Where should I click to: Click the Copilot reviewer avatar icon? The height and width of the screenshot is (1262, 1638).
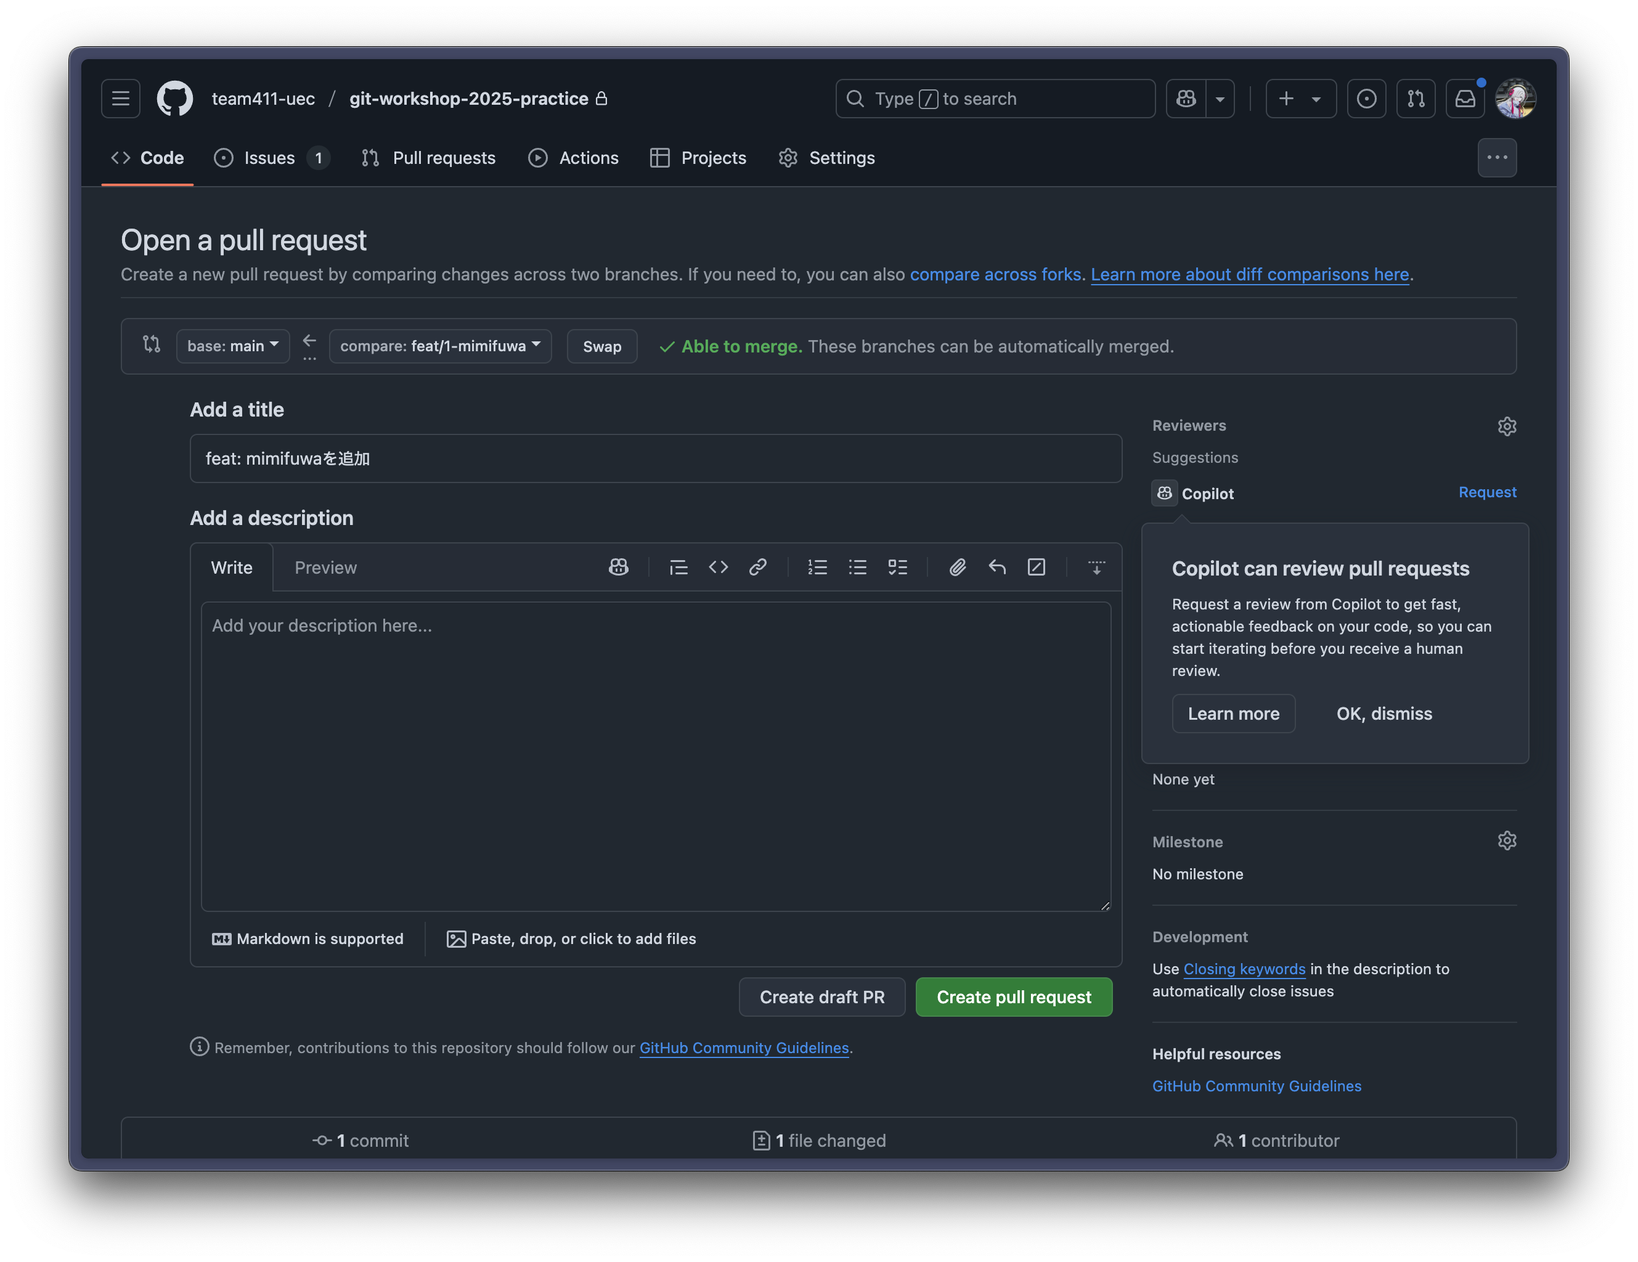[1164, 492]
